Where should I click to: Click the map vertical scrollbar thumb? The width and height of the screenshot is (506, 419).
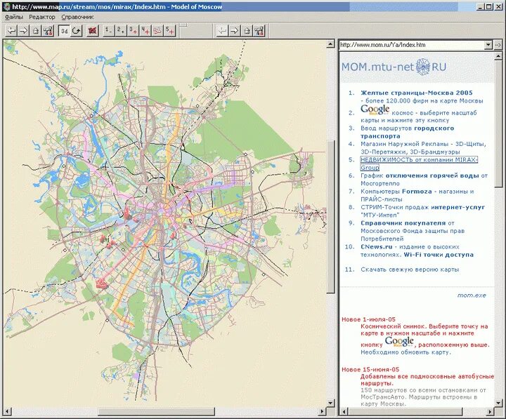click(331, 217)
